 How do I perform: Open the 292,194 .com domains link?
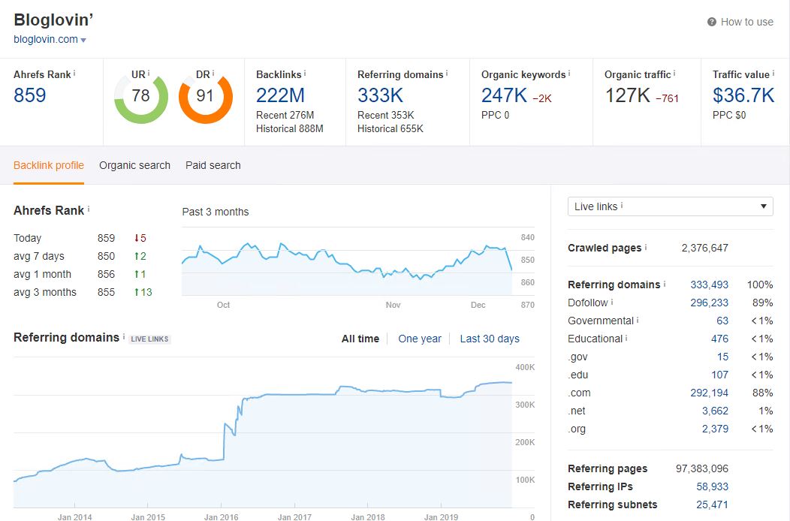[x=709, y=393]
